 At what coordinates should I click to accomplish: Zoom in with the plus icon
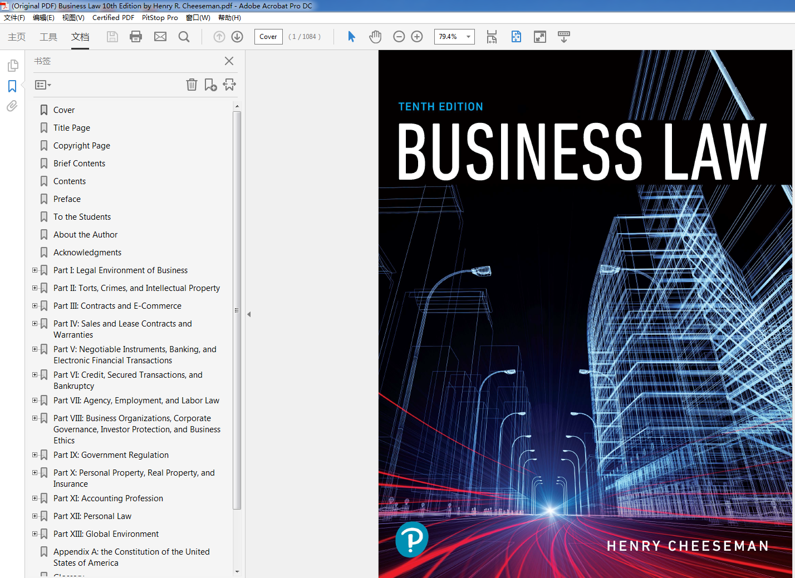pyautogui.click(x=417, y=37)
